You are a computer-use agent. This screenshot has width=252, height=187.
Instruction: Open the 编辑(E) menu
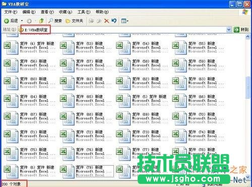(x=29, y=12)
